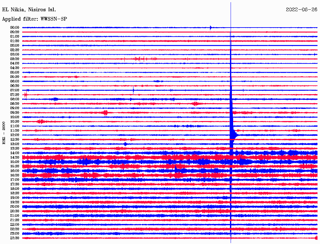
Task: Click the 00:00 time label
Action: [15, 28]
